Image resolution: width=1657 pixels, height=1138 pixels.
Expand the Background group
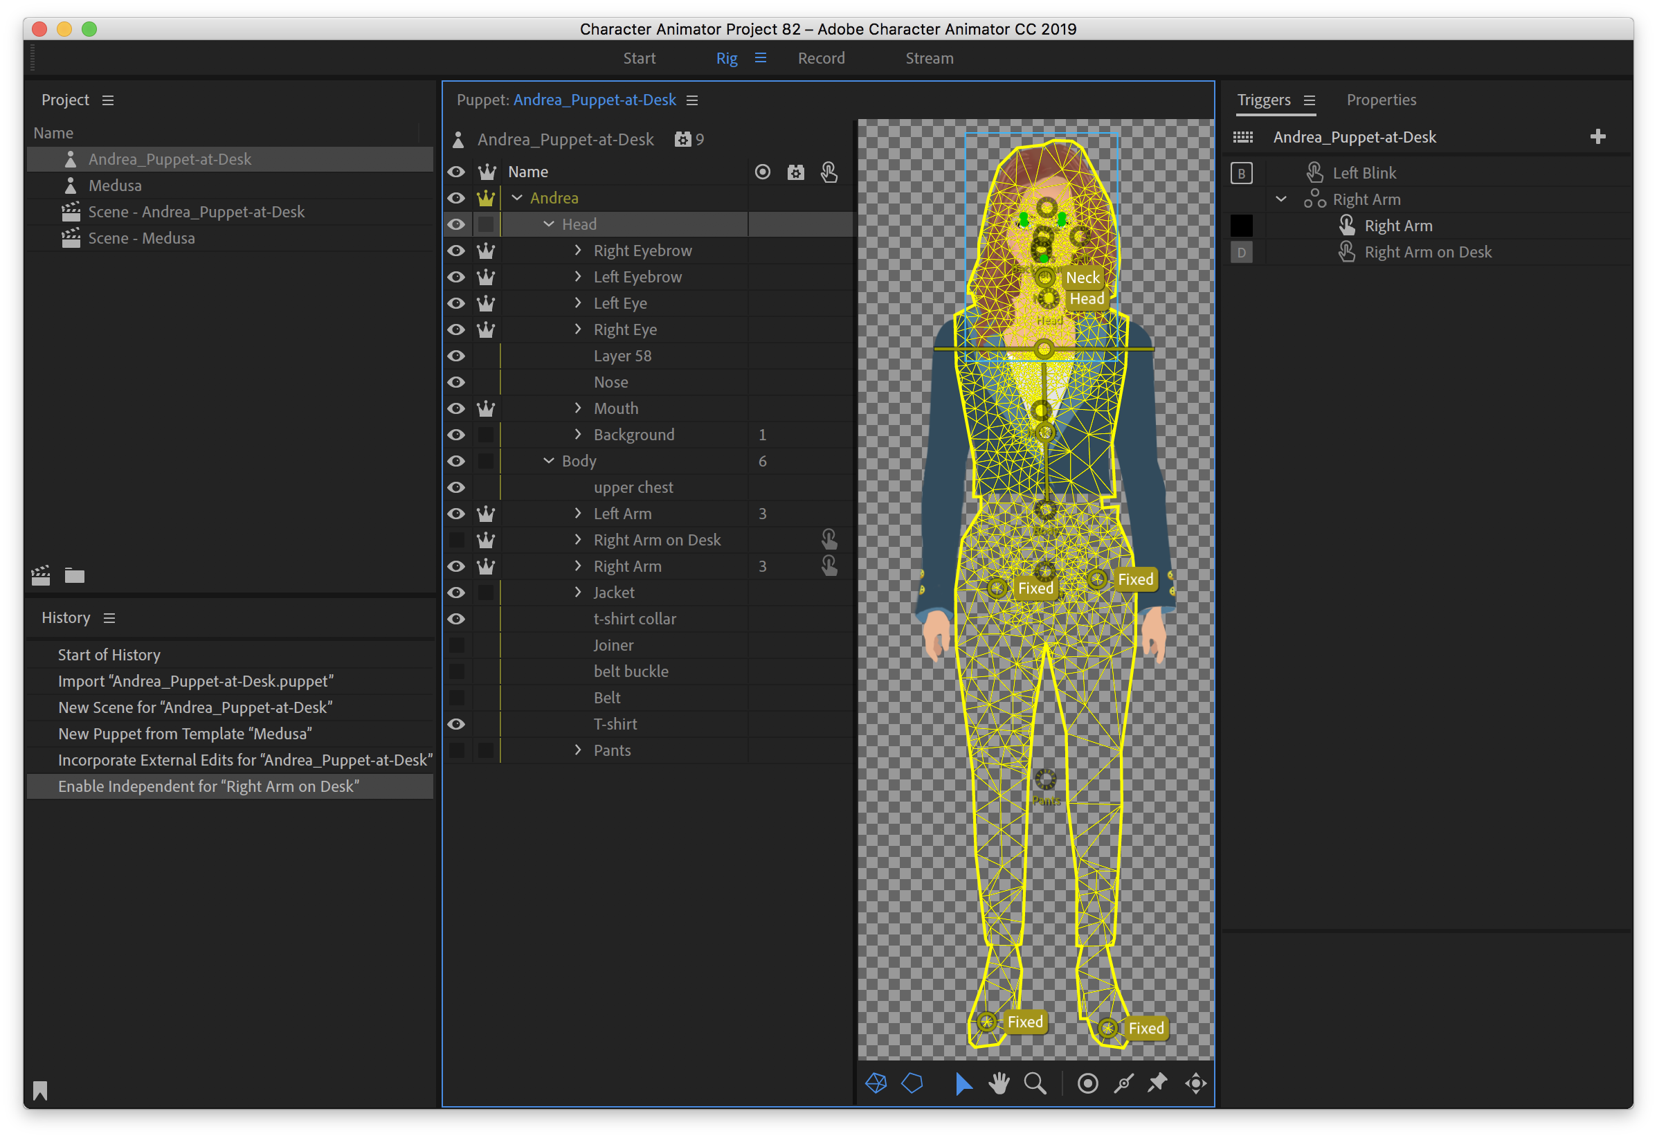tap(578, 434)
